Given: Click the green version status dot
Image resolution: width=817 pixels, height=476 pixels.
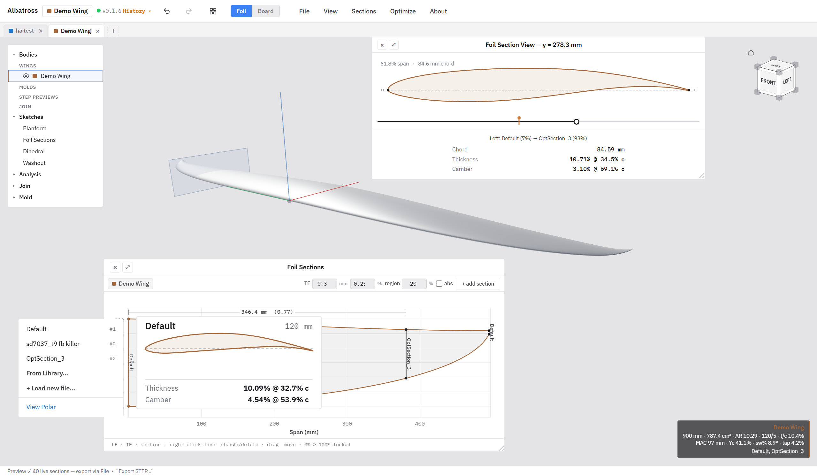Looking at the screenshot, I should (99, 11).
